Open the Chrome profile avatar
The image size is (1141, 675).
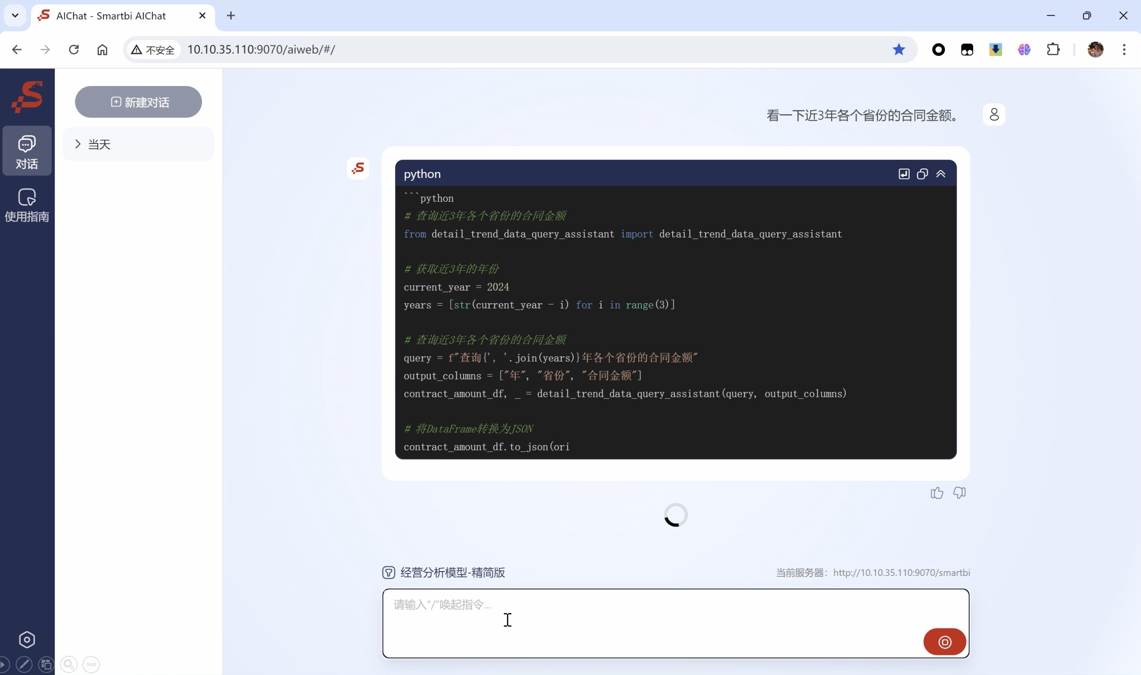point(1096,50)
